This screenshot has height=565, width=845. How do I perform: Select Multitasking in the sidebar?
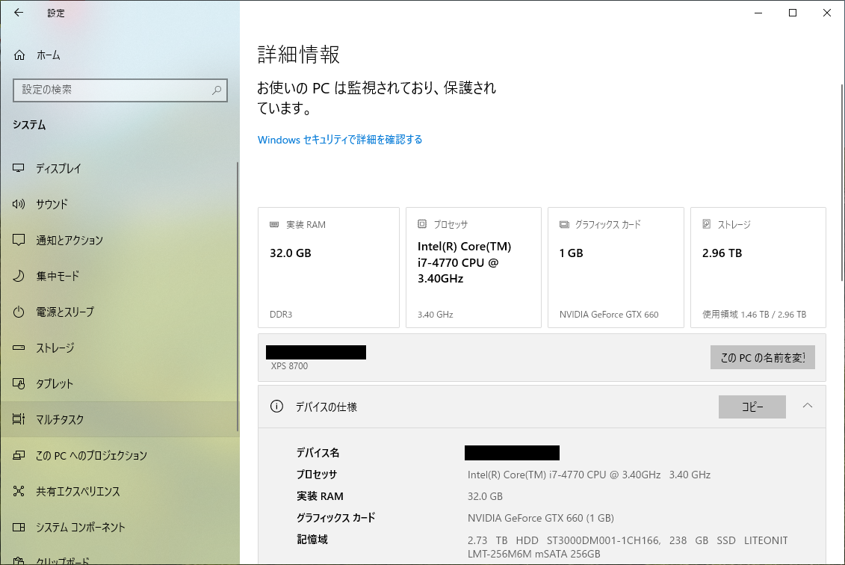(x=60, y=420)
